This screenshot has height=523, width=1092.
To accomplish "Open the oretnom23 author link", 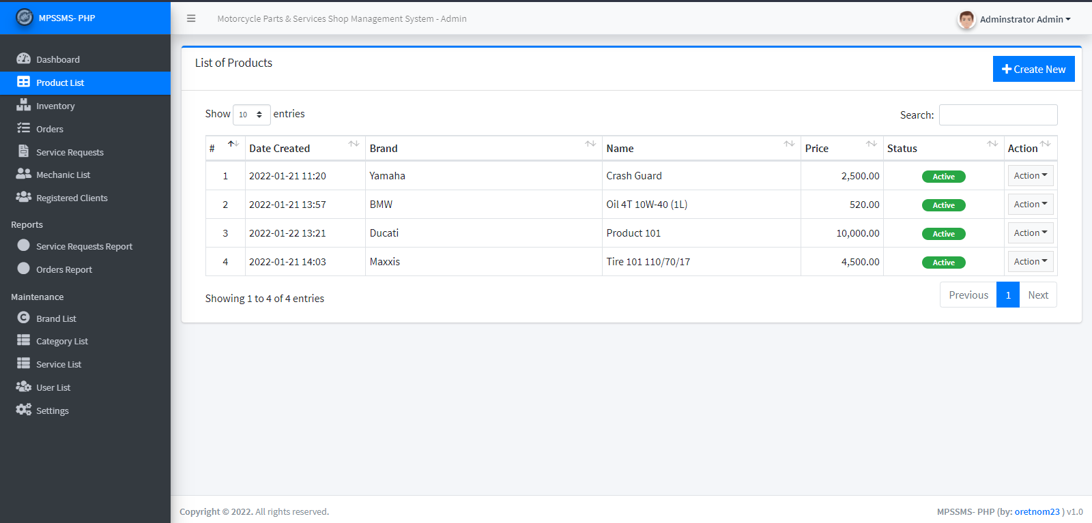I will click(1037, 511).
